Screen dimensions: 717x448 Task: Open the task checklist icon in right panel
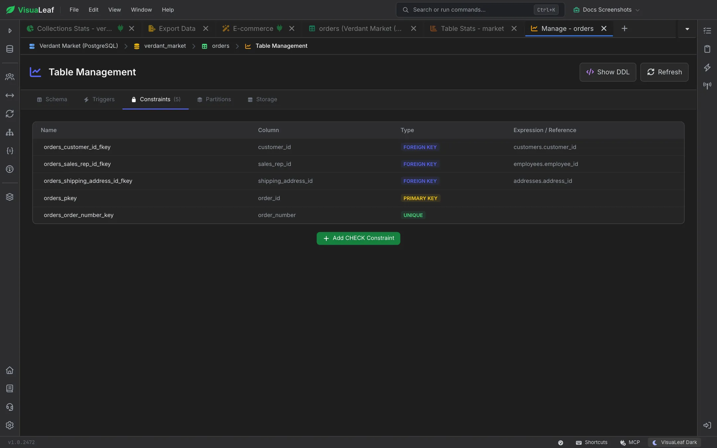click(x=707, y=31)
